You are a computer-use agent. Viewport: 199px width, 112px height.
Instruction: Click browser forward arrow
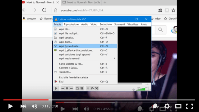tap(34, 10)
